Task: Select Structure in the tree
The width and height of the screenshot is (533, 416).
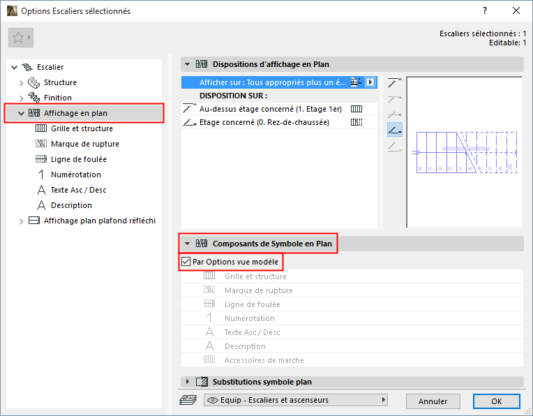Action: click(60, 82)
